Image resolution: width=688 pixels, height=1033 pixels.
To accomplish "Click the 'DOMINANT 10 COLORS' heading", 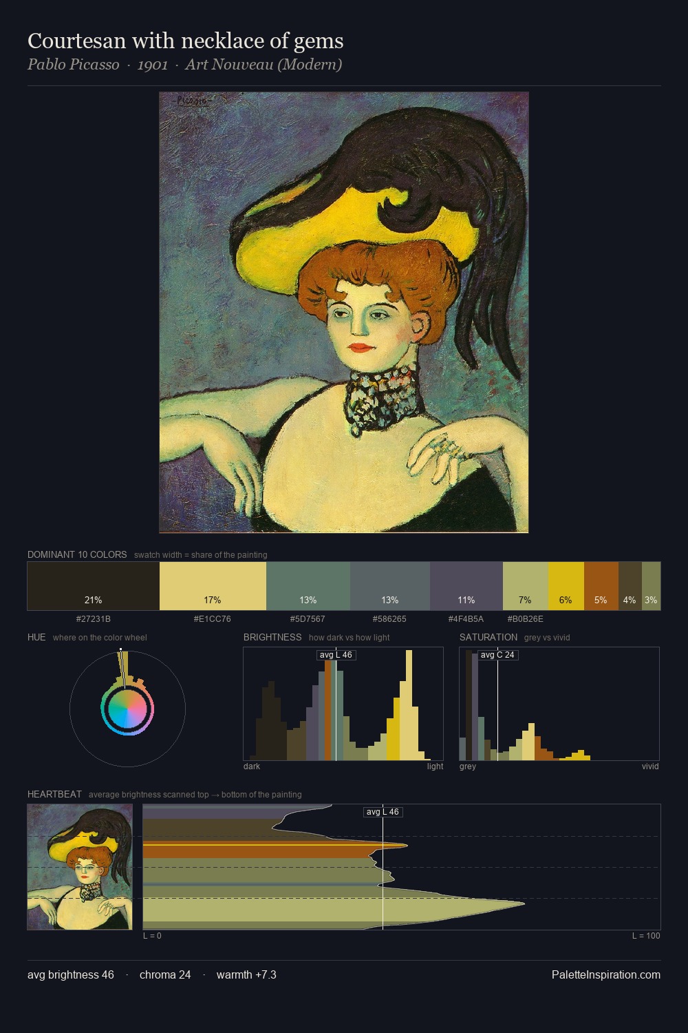I will click(77, 554).
